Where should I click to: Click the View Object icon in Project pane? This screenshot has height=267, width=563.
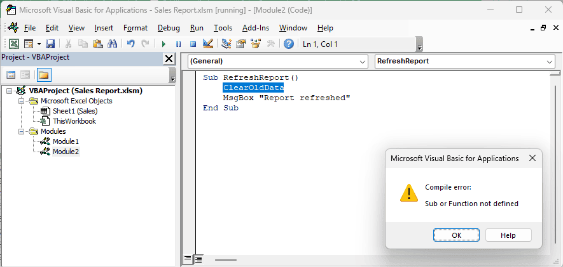25,75
